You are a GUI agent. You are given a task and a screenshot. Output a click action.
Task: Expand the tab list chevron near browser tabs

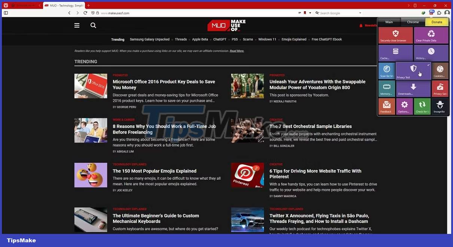click(x=40, y=5)
